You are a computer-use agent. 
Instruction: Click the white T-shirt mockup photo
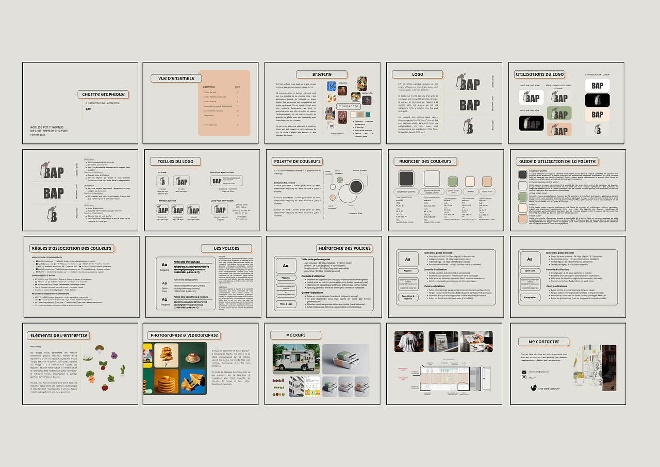point(409,341)
